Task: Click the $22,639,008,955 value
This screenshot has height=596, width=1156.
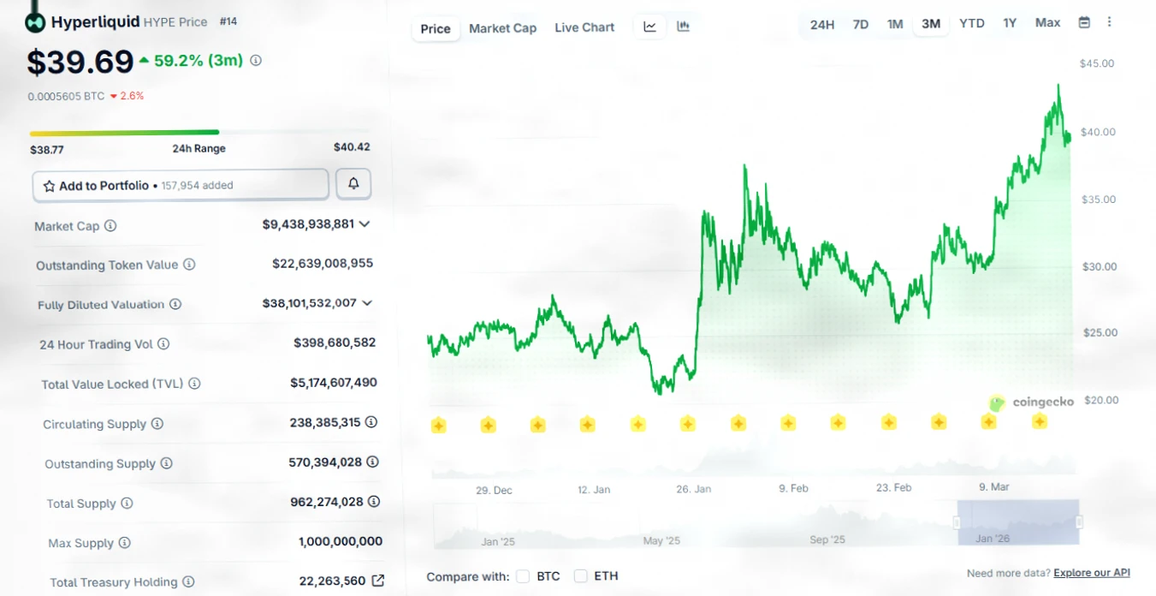Action: [323, 263]
